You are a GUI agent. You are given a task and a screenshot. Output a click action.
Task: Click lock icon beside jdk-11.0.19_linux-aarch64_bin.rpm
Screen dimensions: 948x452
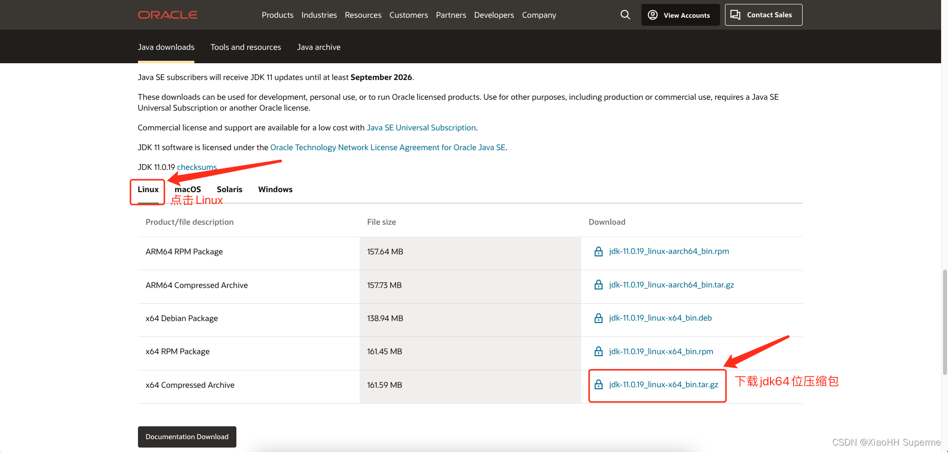pos(598,251)
